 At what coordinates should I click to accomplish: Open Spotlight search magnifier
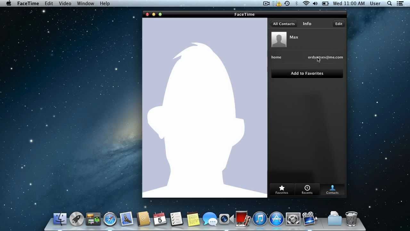point(389,4)
